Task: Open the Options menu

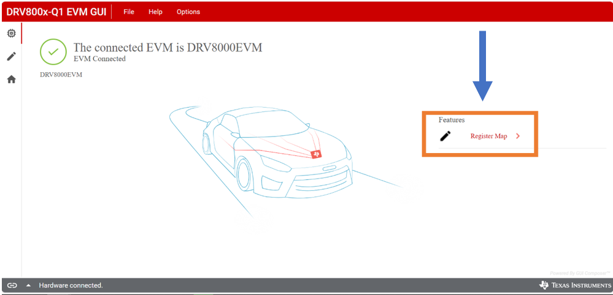Action: coord(188,12)
